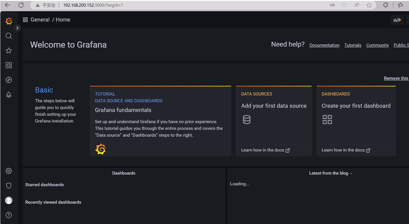This screenshot has height=224, width=409.
Task: Add page to favorites with star icon
Action: coord(369,5)
